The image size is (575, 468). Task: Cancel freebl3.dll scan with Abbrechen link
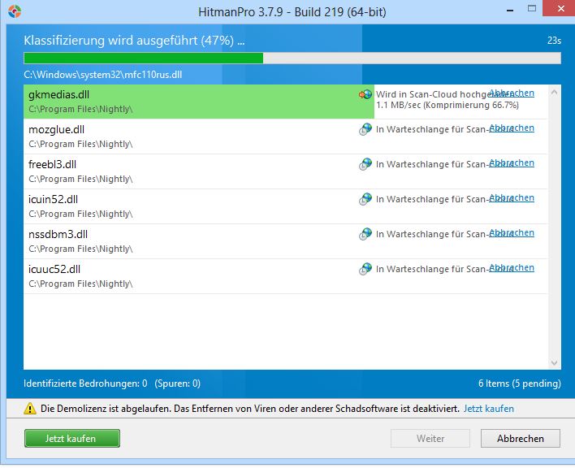512,162
